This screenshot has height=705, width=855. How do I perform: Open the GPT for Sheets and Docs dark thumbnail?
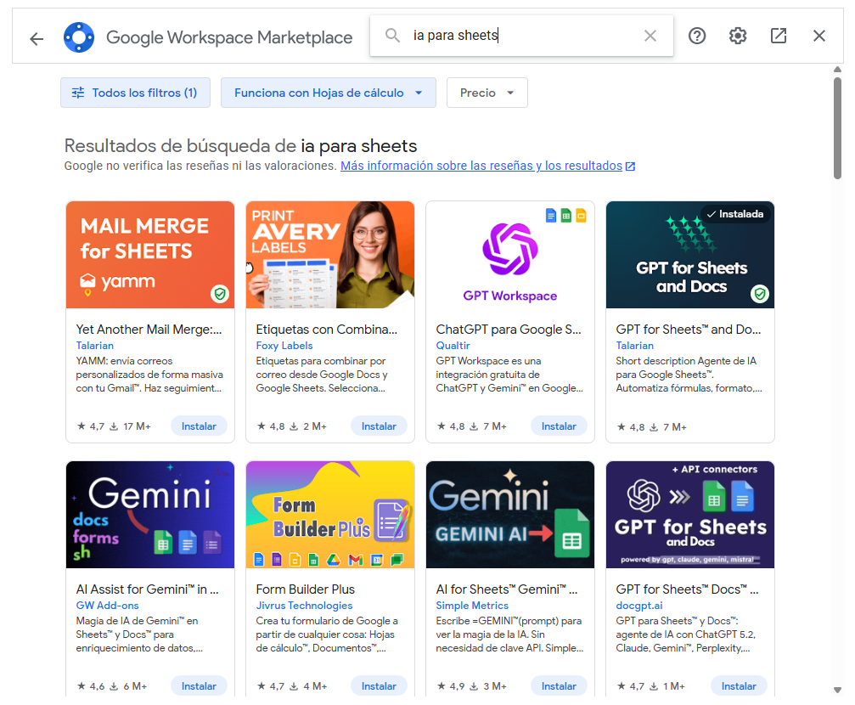[x=689, y=255]
